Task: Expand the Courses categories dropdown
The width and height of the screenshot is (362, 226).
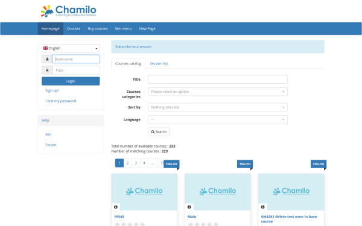Action: 218,92
